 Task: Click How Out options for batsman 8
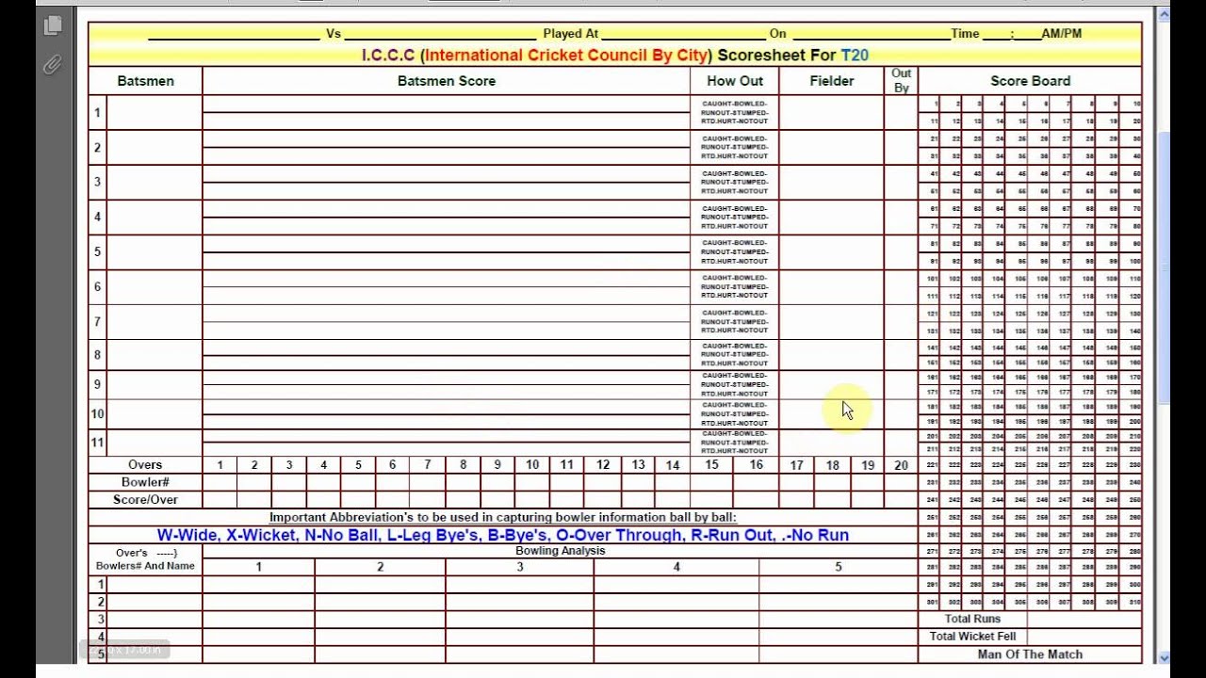pyautogui.click(x=735, y=355)
